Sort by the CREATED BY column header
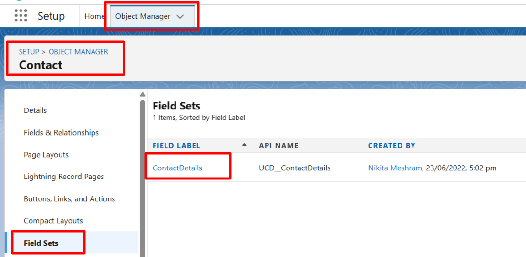This screenshot has width=526, height=257. (392, 146)
